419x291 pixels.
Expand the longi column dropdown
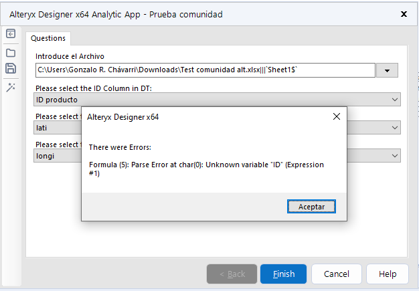pyautogui.click(x=394, y=156)
